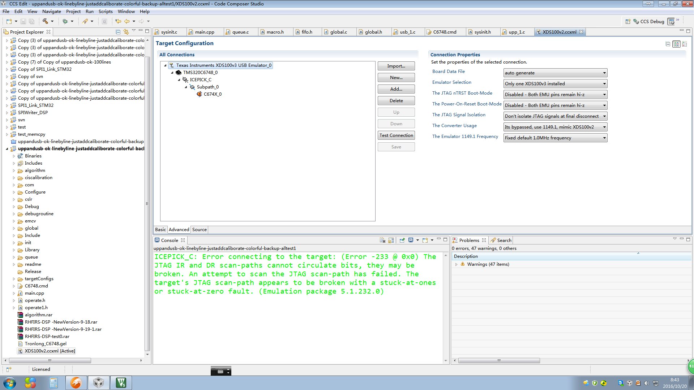Toggle Link with Editor in Project Explorer

tap(126, 32)
